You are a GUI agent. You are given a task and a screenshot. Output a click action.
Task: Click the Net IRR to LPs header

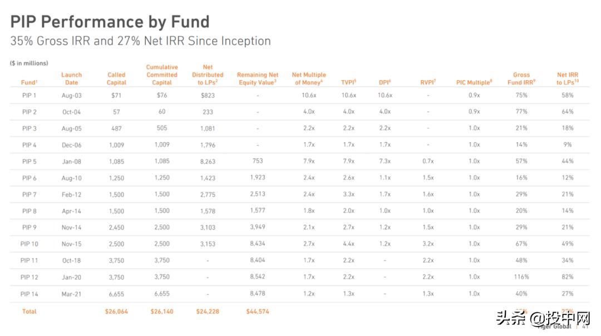568,79
